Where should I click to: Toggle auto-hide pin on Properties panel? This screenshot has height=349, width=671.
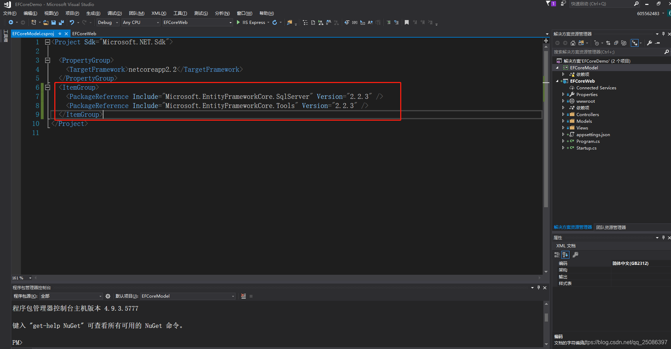click(663, 238)
